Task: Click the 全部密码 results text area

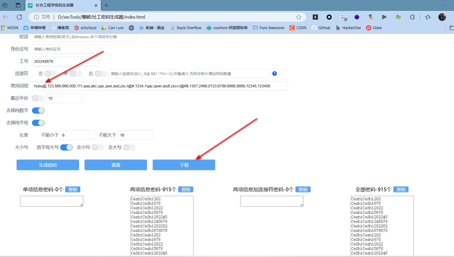Action: tap(382, 226)
